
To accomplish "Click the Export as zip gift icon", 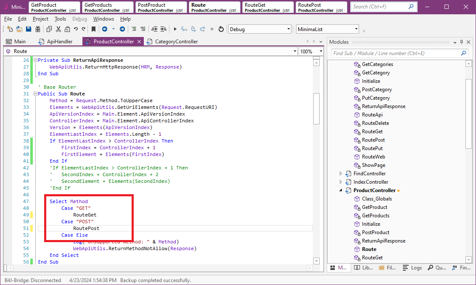I will click(x=38, y=29).
